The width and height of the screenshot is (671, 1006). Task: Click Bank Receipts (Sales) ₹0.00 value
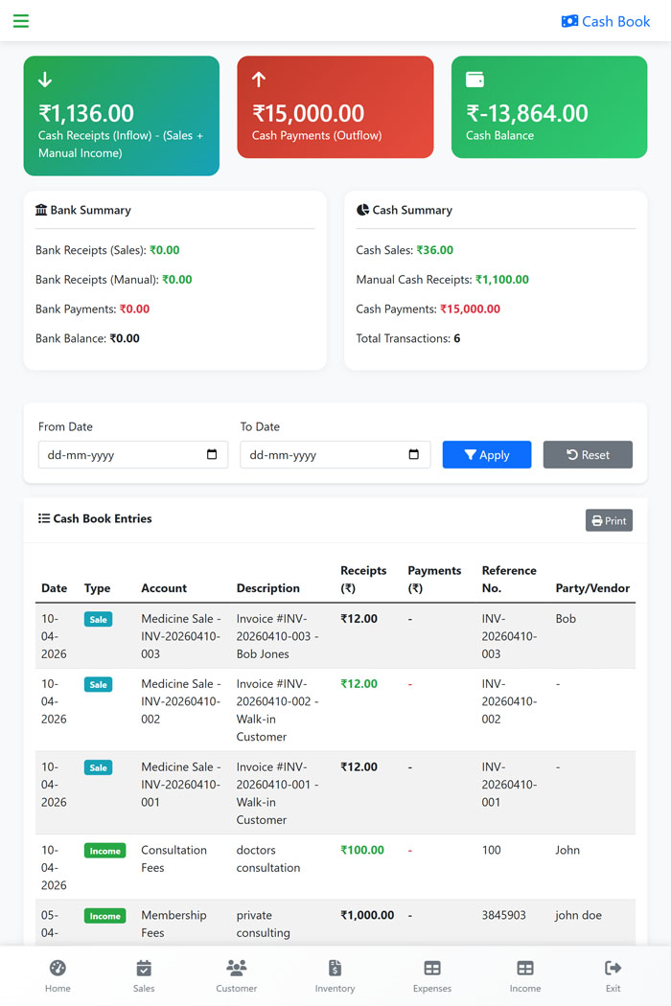point(164,250)
